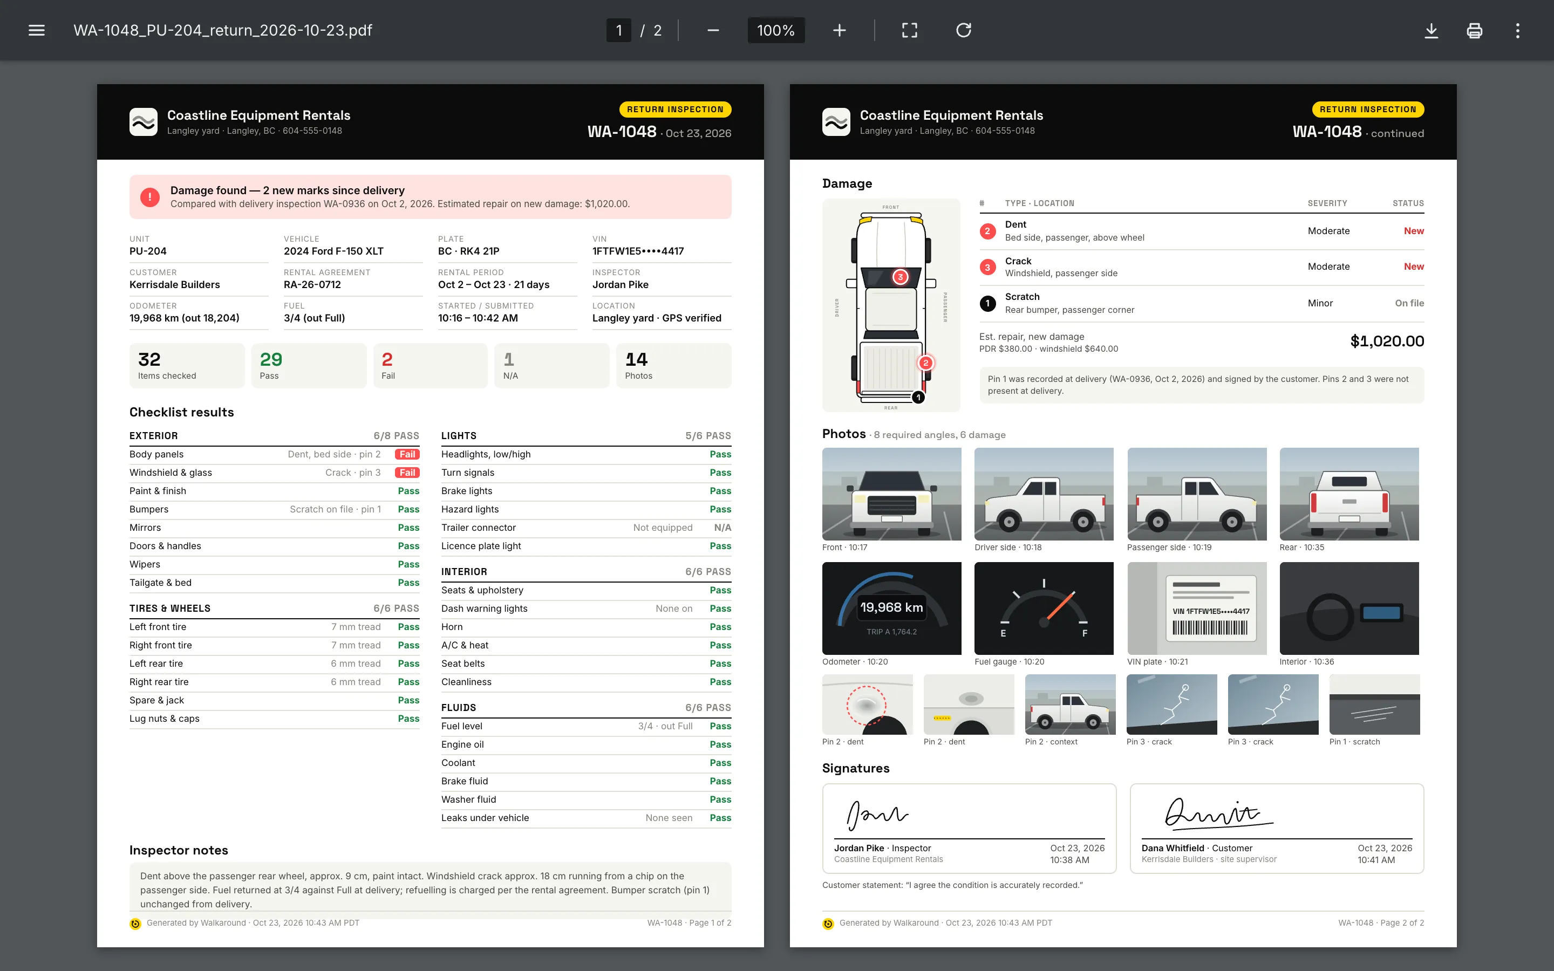
Task: Click the 2 Fail summary card
Action: pyautogui.click(x=430, y=365)
